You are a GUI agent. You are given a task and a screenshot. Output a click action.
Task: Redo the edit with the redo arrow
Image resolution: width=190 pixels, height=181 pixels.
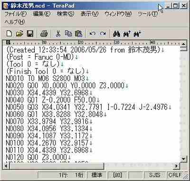(103, 34)
